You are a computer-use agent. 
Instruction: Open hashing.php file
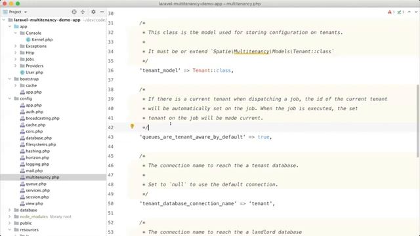click(38, 151)
